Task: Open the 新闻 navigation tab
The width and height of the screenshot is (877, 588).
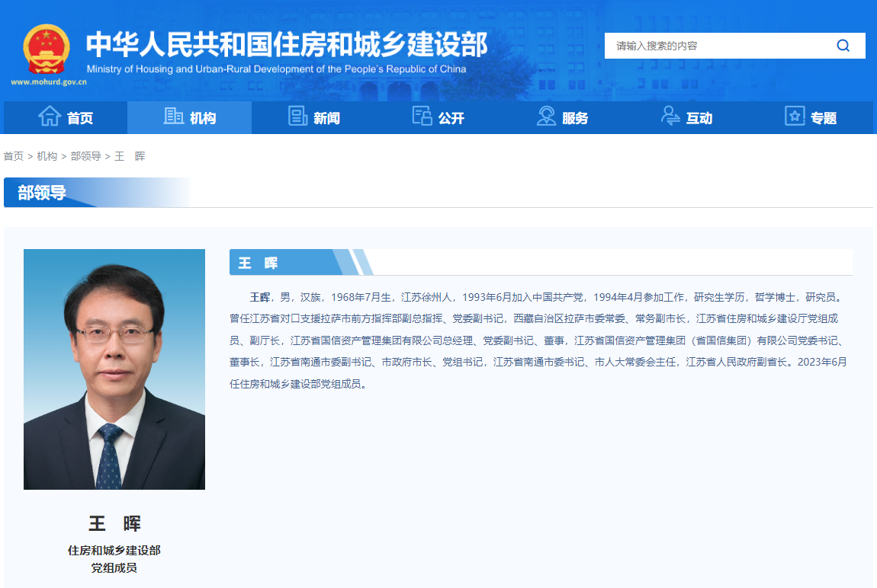Action: tap(313, 118)
